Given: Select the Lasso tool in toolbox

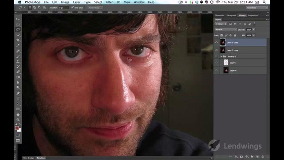Looking at the screenshot, I should [18, 29].
